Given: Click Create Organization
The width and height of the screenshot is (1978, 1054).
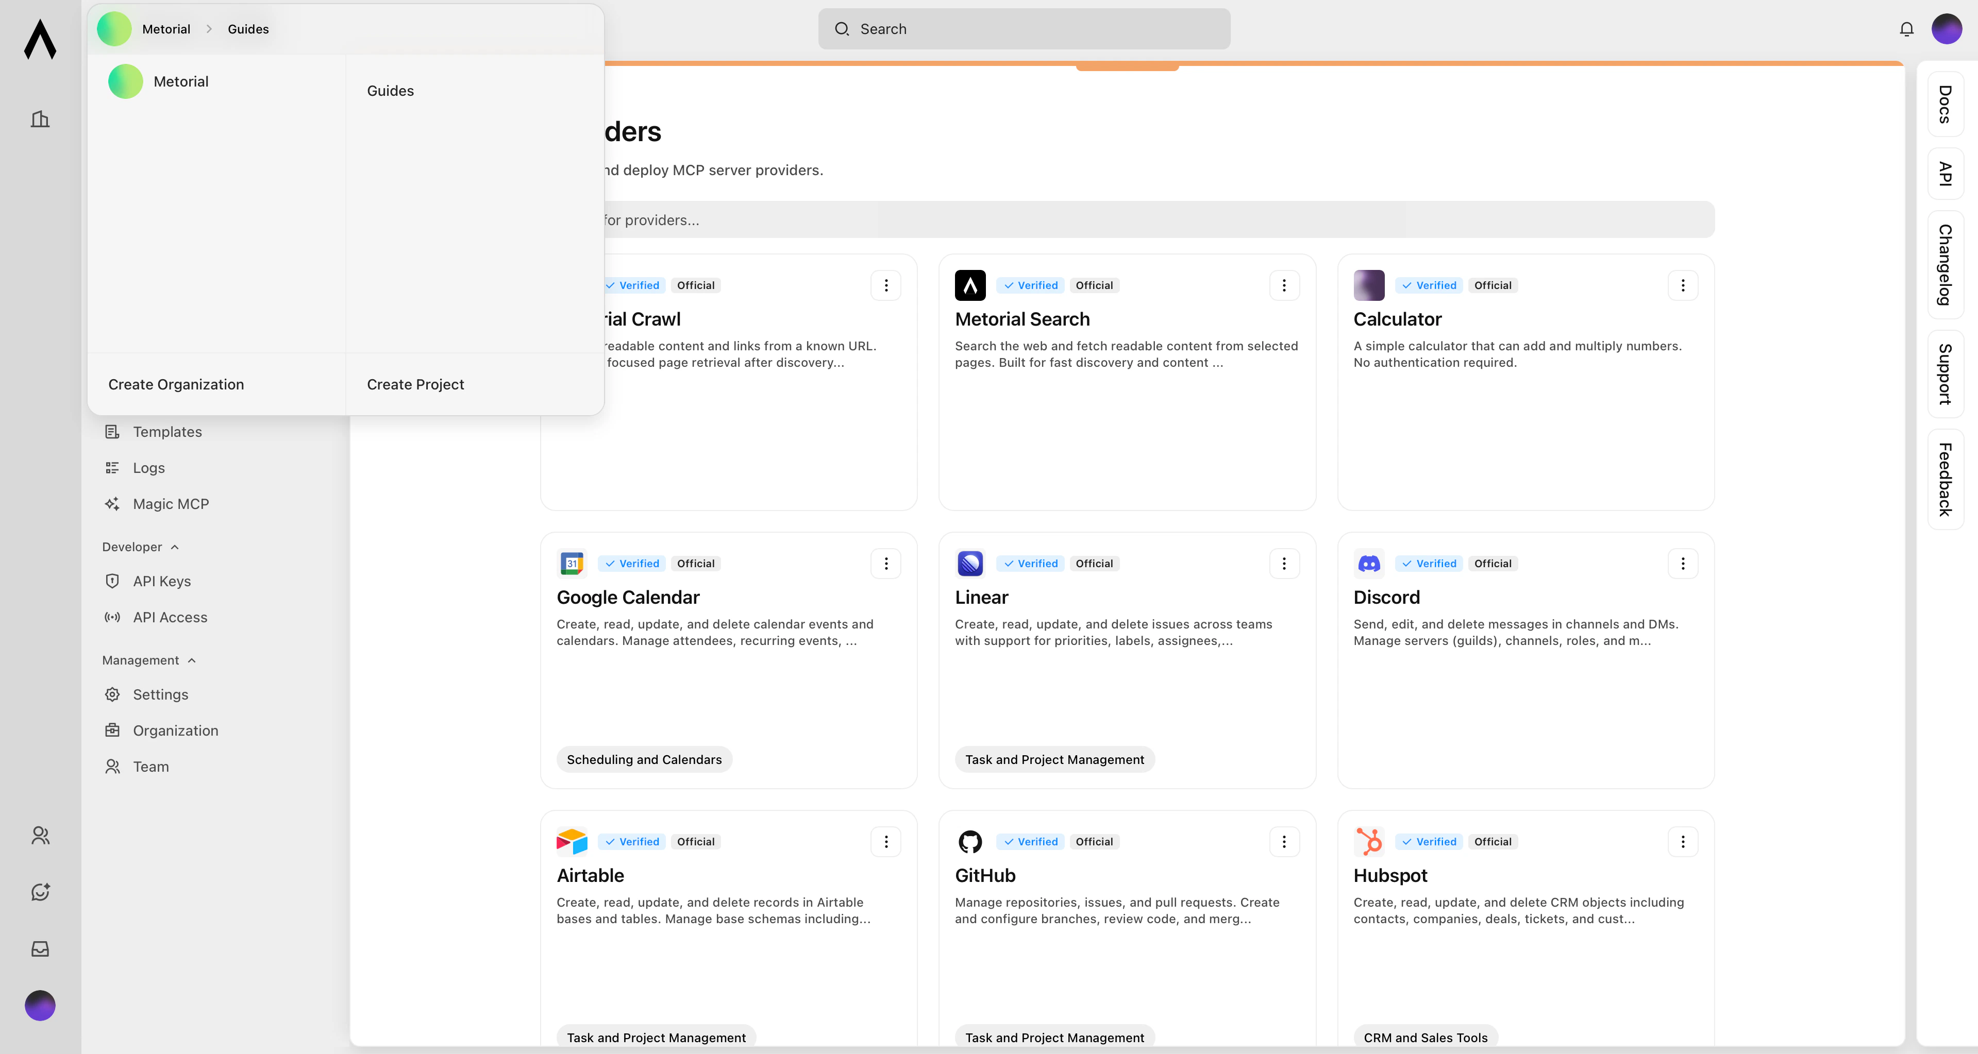Looking at the screenshot, I should 175,384.
